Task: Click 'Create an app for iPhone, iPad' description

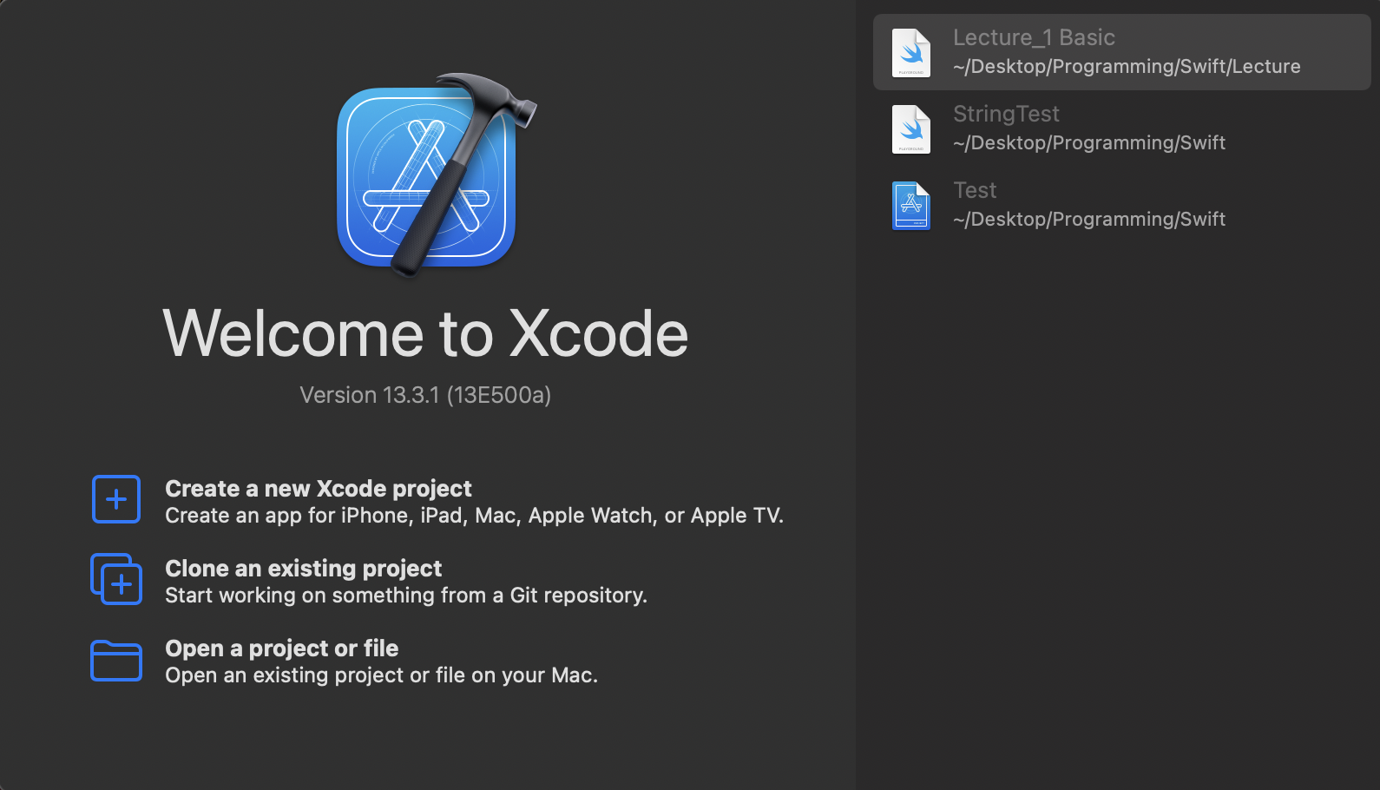Action: (x=475, y=516)
